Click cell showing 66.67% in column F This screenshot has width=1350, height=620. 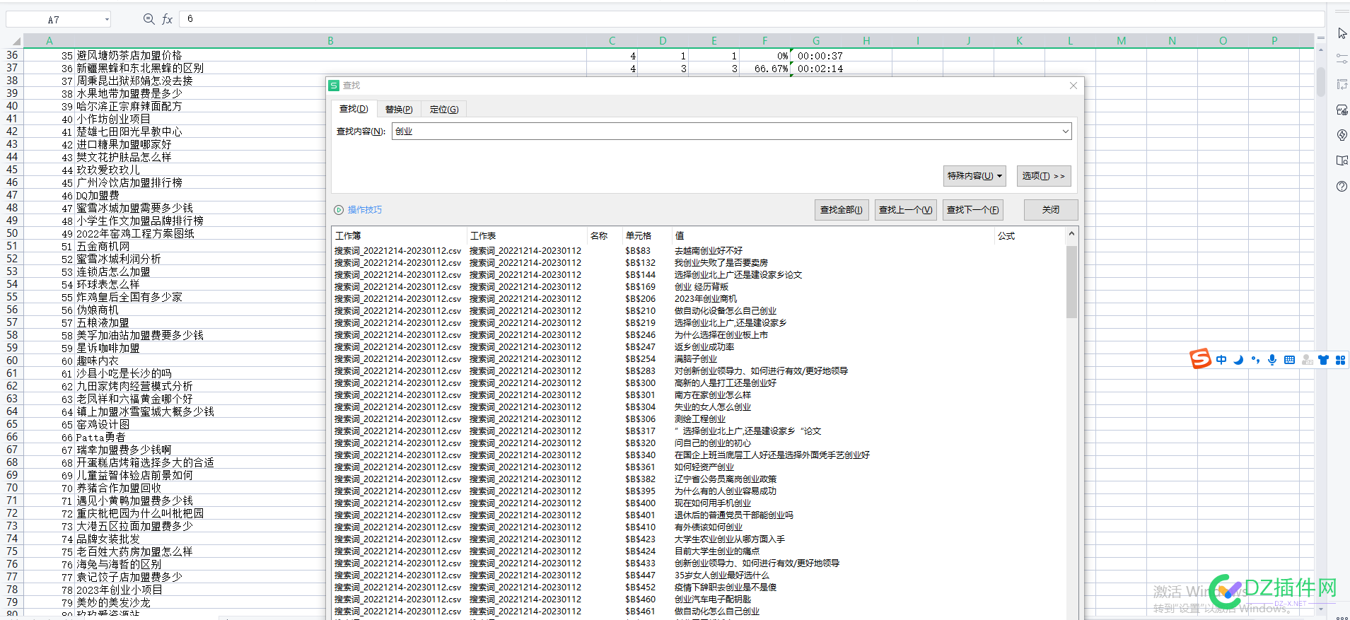(x=764, y=69)
